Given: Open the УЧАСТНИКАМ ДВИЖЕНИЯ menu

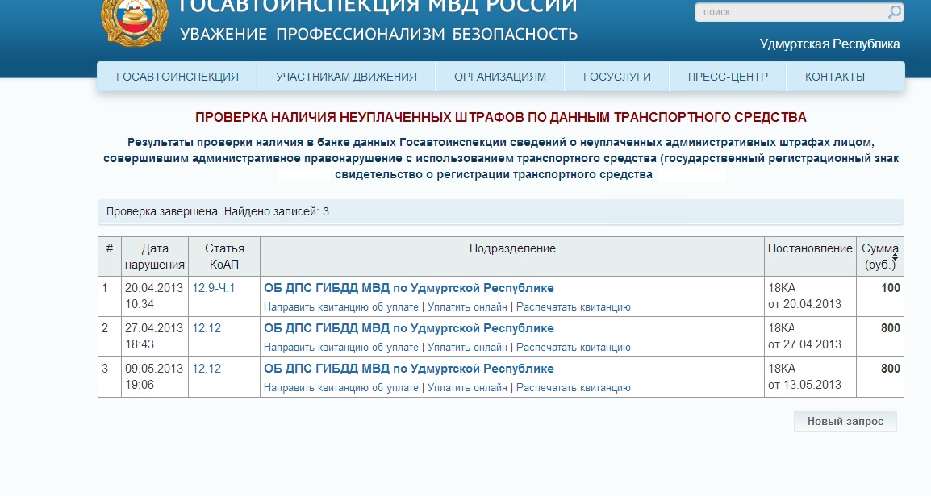Looking at the screenshot, I should pos(346,77).
